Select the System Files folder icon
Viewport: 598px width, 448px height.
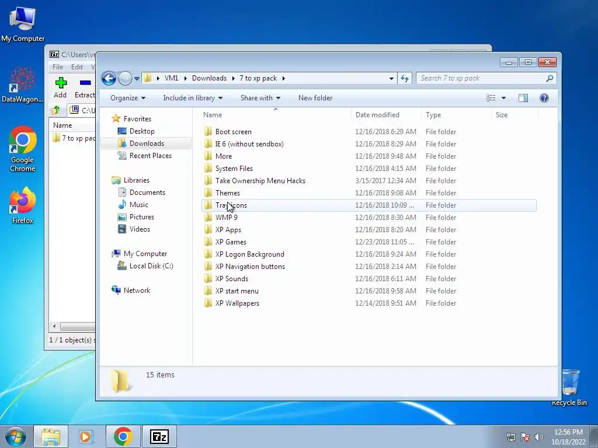(x=208, y=169)
